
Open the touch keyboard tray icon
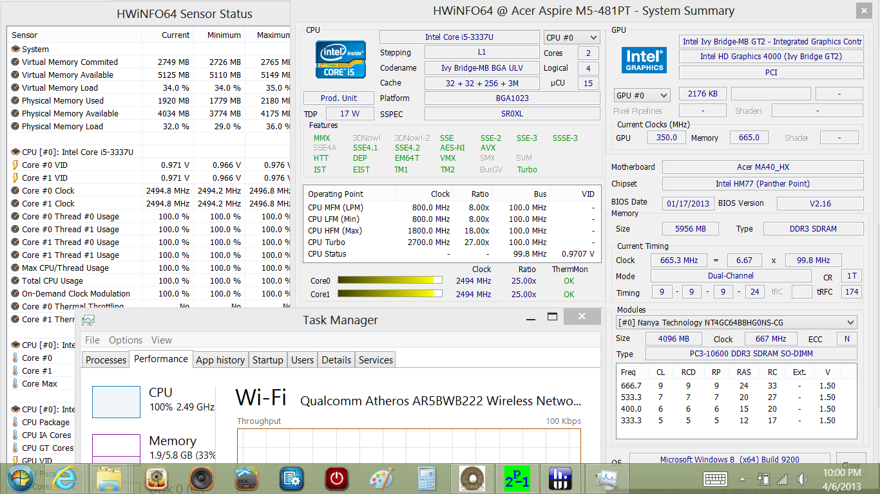(x=716, y=479)
